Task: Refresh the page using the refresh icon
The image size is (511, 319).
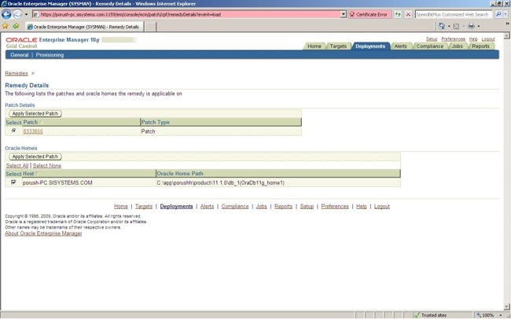Action: point(398,14)
